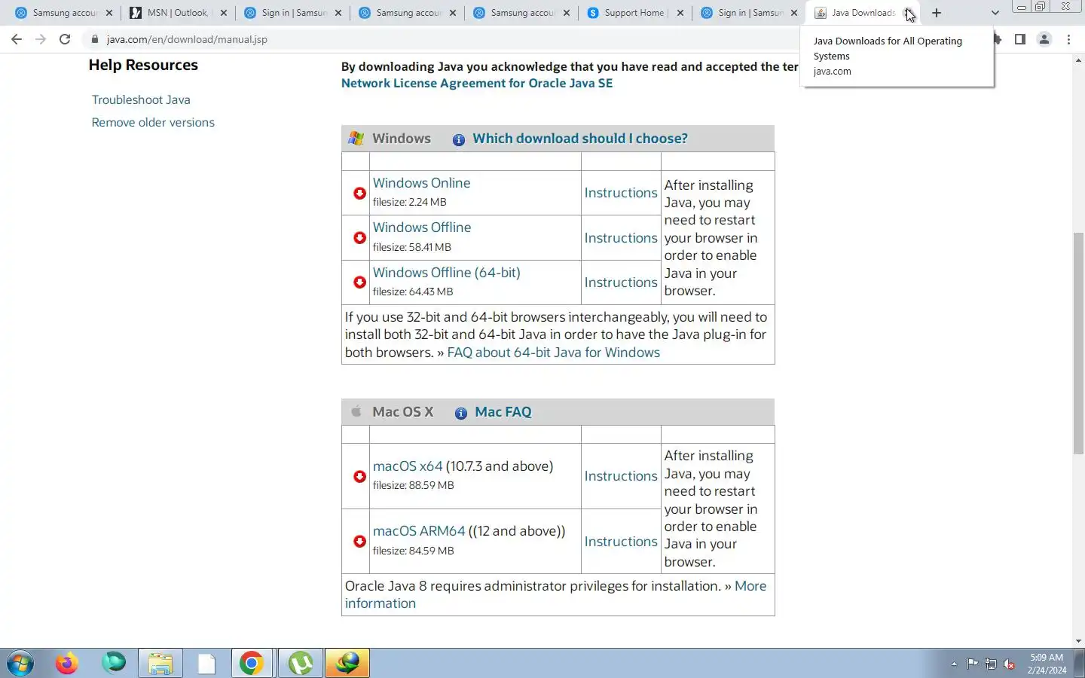Screen dimensions: 1085x678
Task: Click the Chrome taskbar icon
Action: tap(252, 664)
